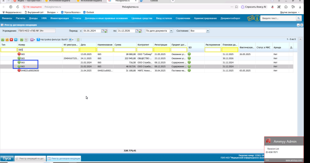Expand the По дате документа dropdown

tap(171, 31)
